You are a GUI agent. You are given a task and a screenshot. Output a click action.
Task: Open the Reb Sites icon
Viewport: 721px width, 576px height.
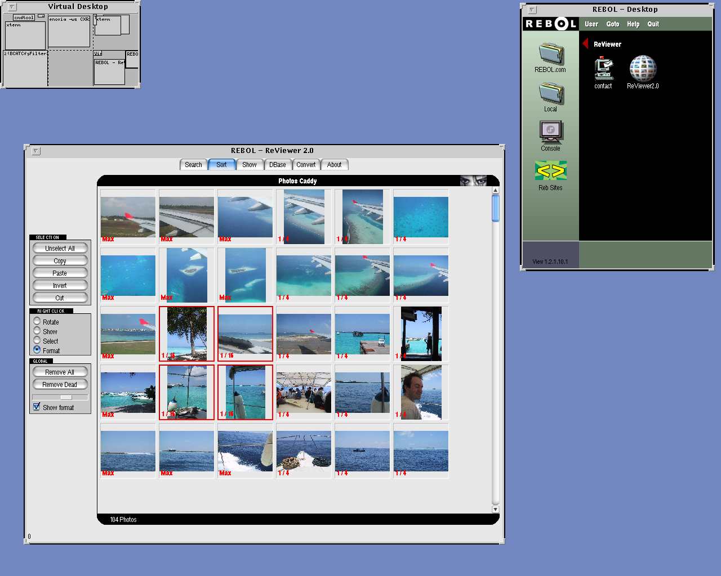click(x=551, y=170)
